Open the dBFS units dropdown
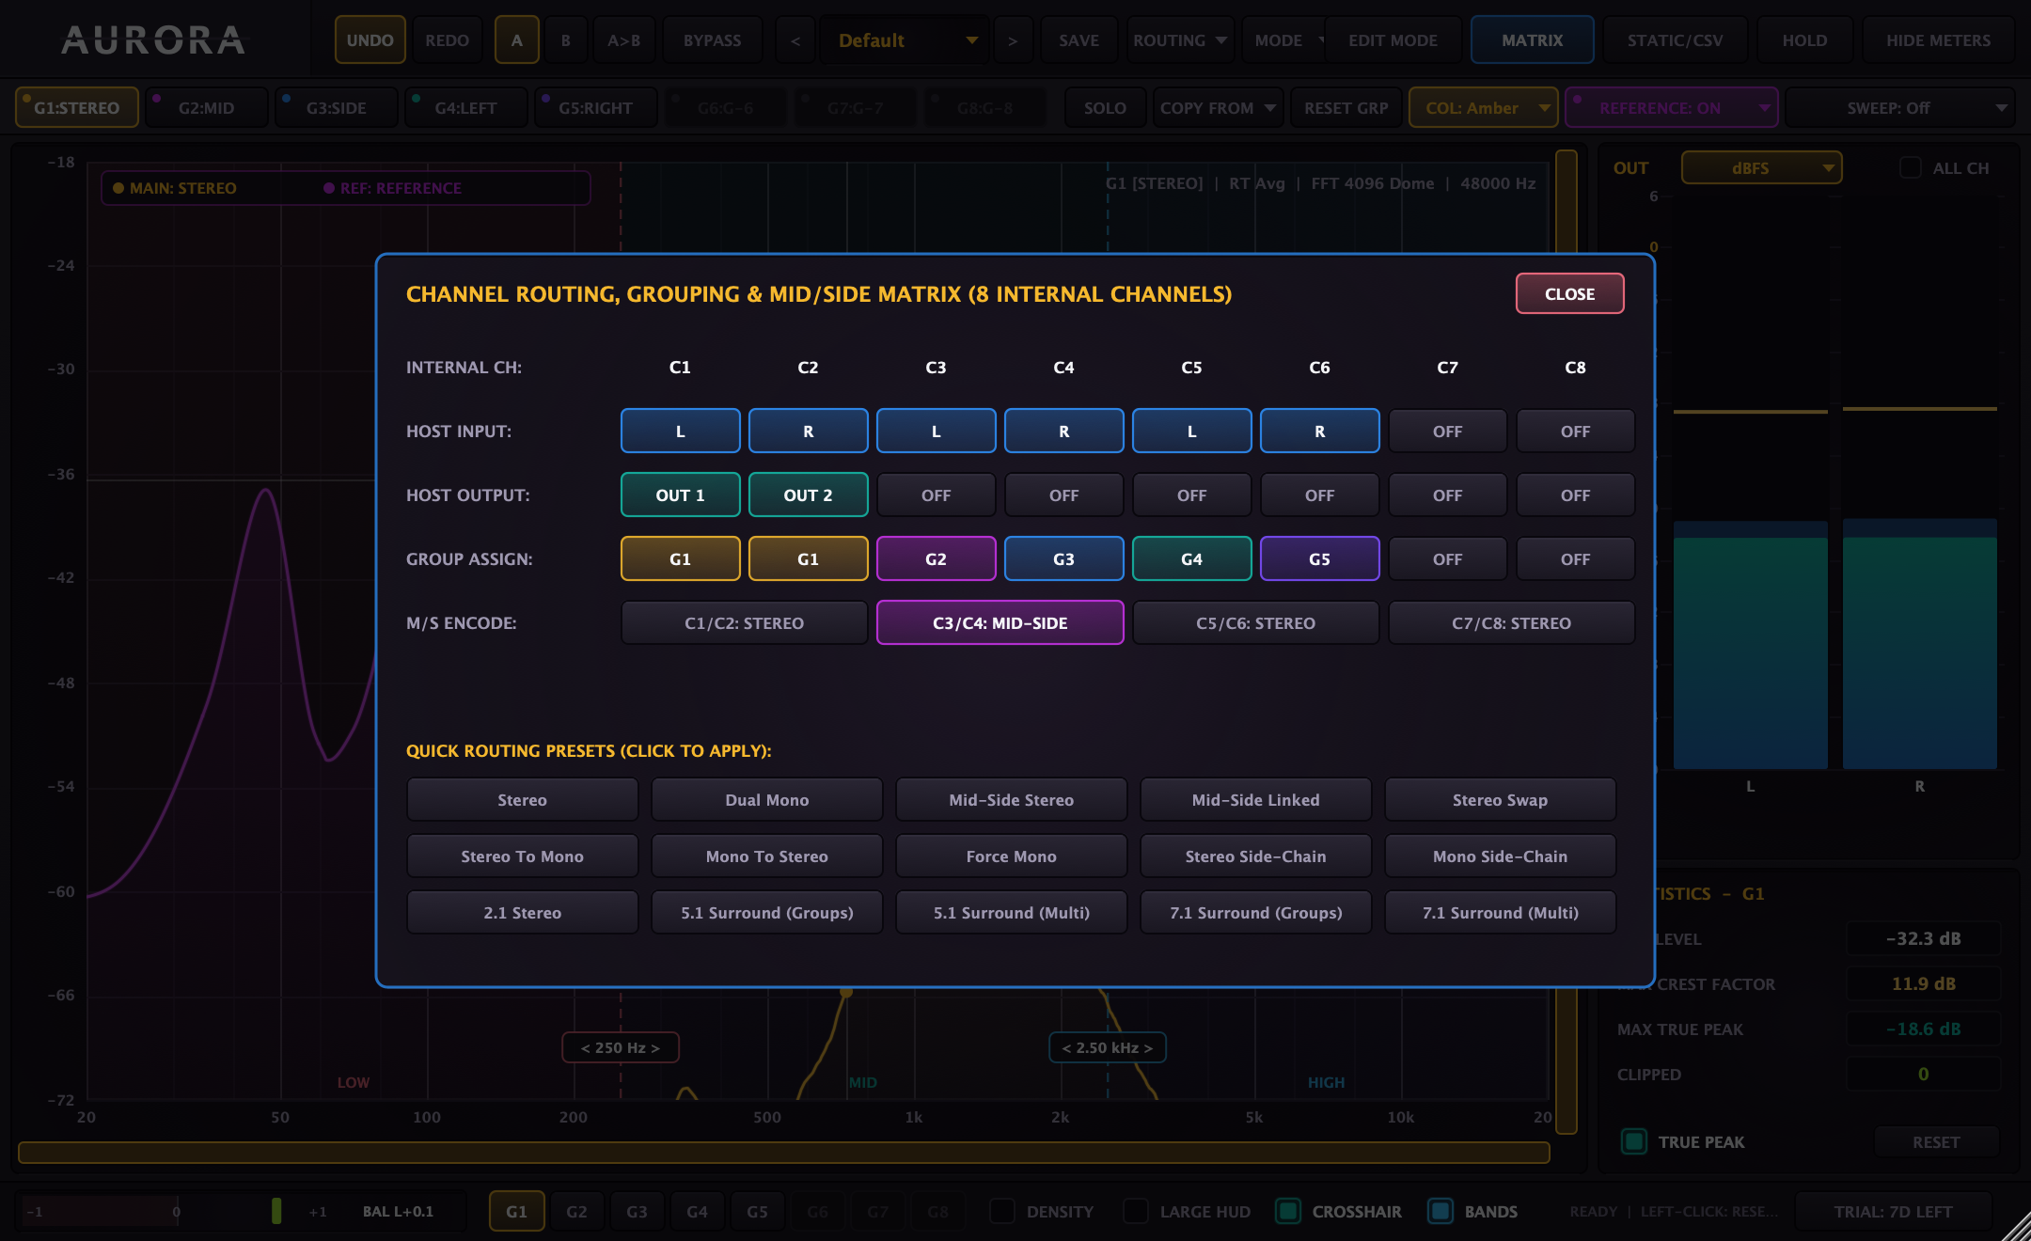 click(x=1761, y=168)
